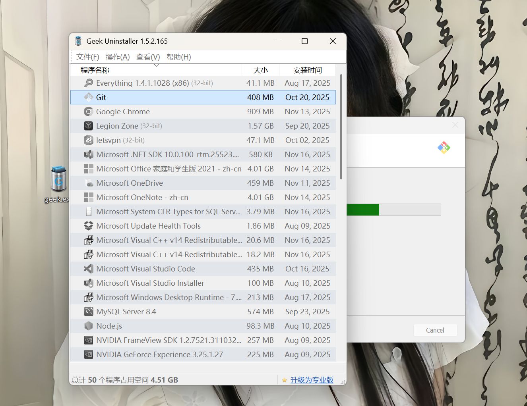Open the 操作(A) menu
527x406 pixels.
[118, 57]
